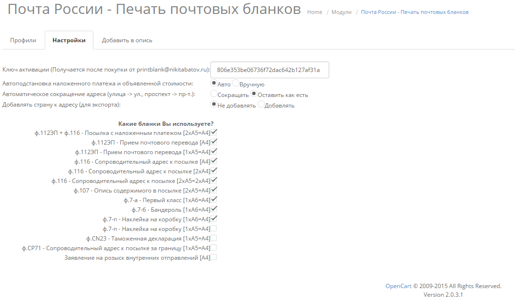
Task: Select the Добавлять country option
Action: pos(261,104)
